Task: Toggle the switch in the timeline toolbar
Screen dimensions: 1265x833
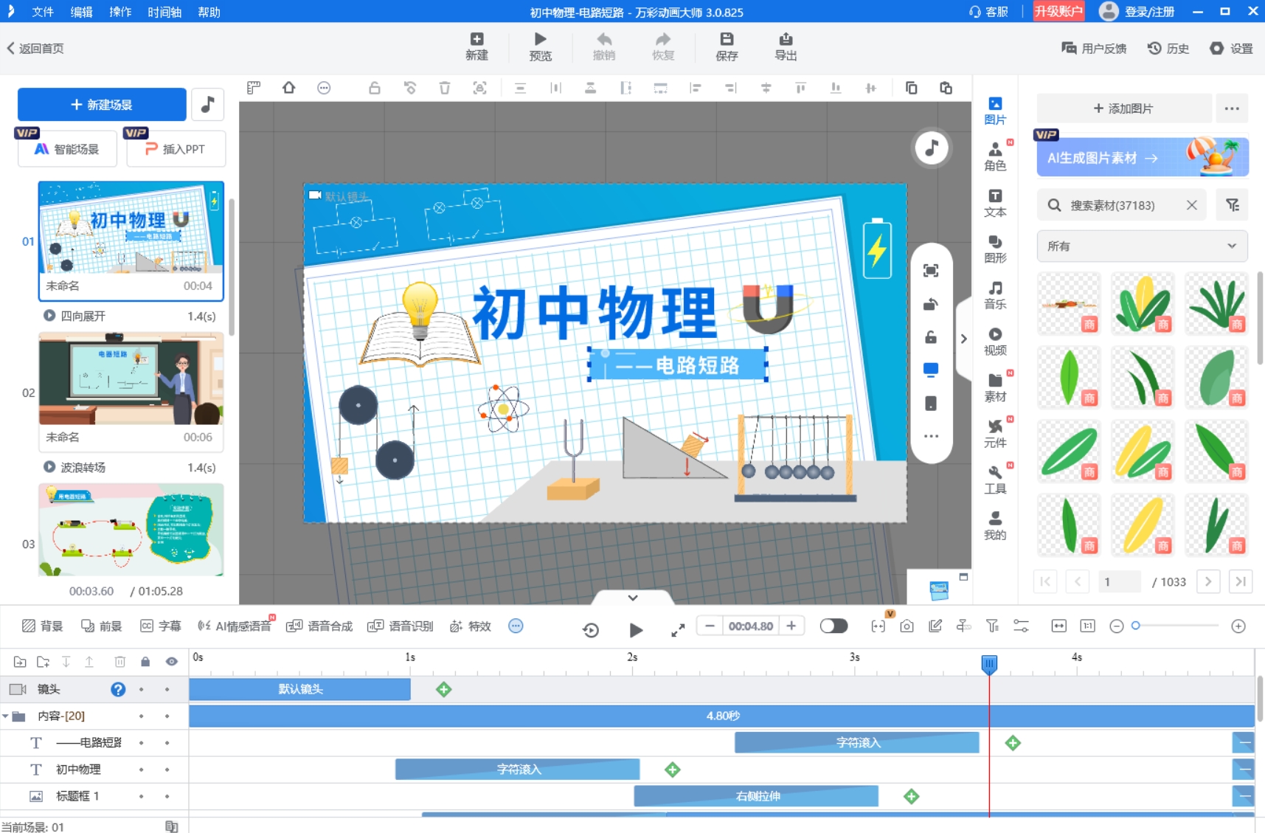Action: pyautogui.click(x=833, y=625)
